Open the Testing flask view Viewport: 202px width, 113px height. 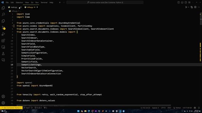coord(3,54)
